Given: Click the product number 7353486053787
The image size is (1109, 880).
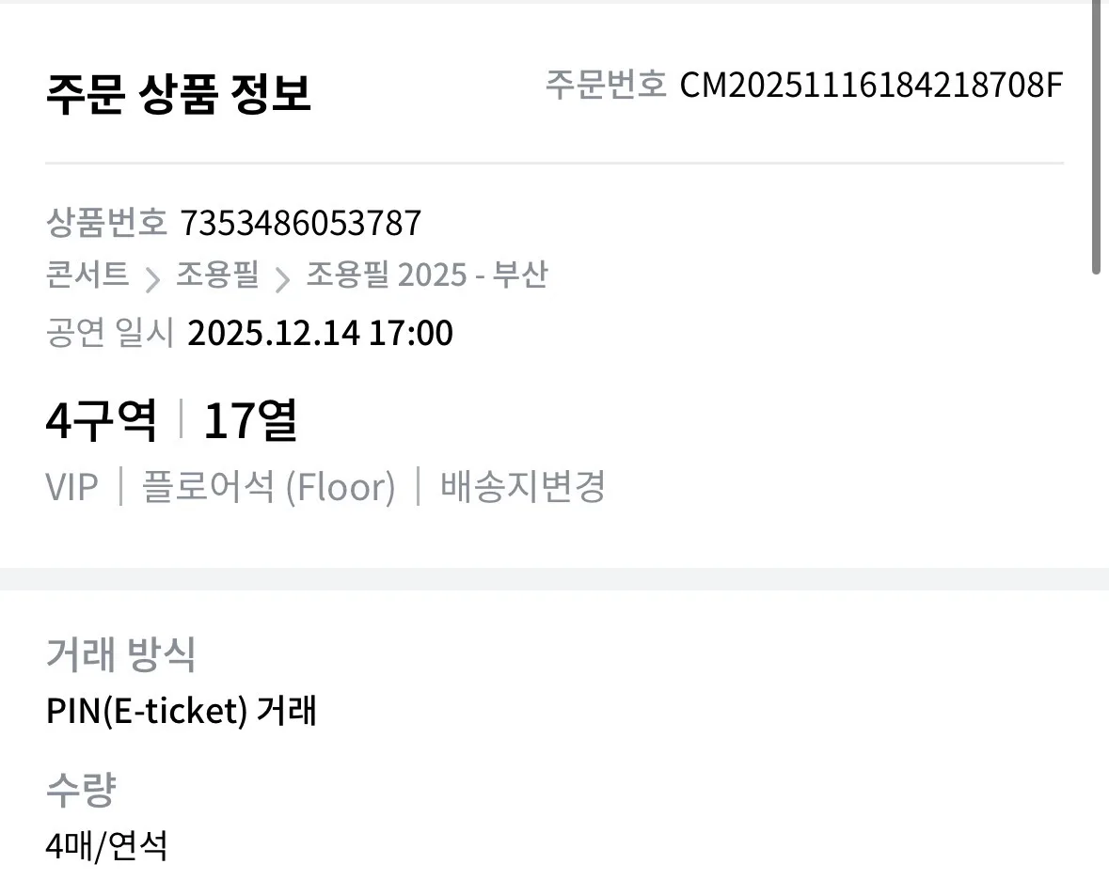Looking at the screenshot, I should [x=300, y=224].
